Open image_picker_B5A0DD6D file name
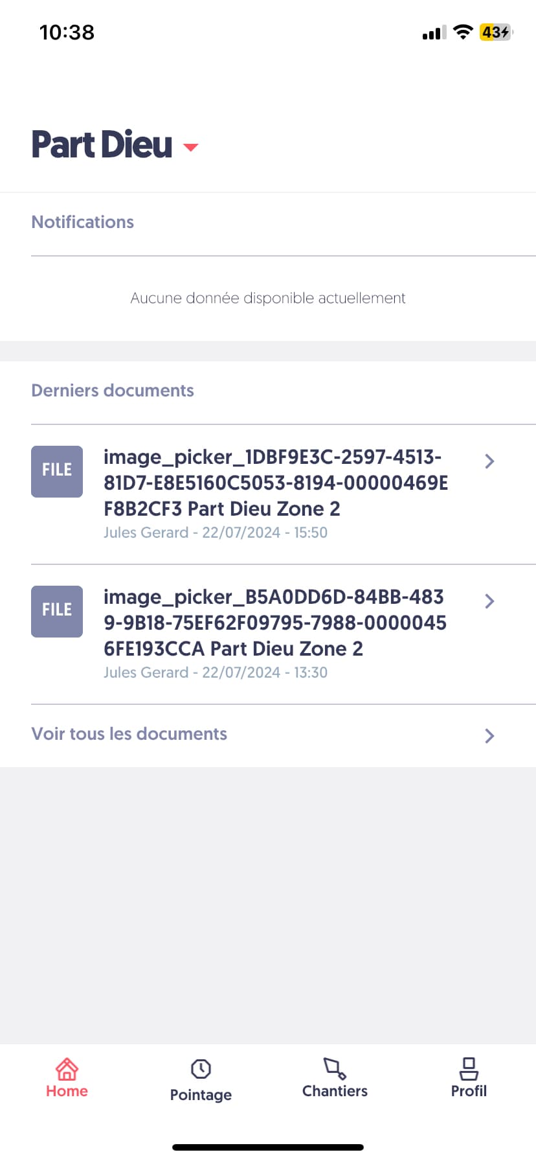 pyautogui.click(x=275, y=623)
